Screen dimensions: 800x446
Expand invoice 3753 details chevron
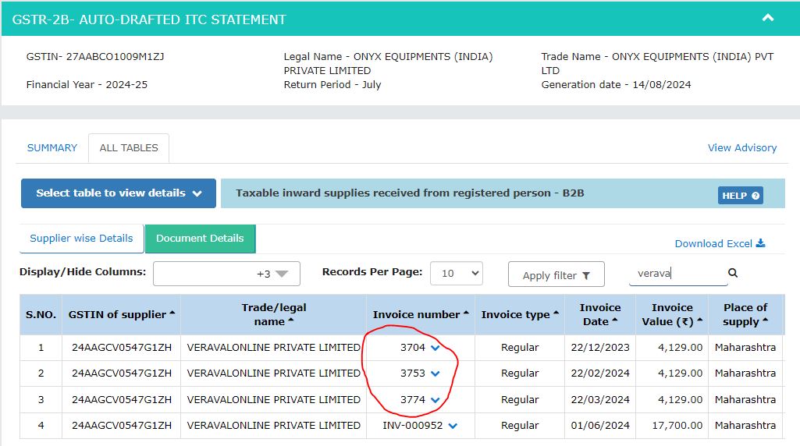(x=436, y=373)
